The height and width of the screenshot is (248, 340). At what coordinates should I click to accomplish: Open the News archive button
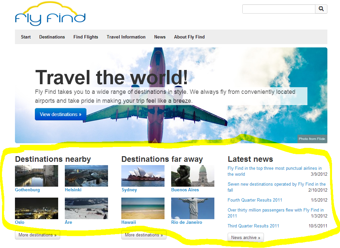246,237
